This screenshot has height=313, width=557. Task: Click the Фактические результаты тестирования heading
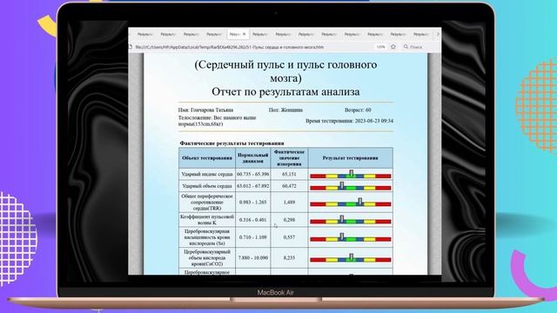232,143
